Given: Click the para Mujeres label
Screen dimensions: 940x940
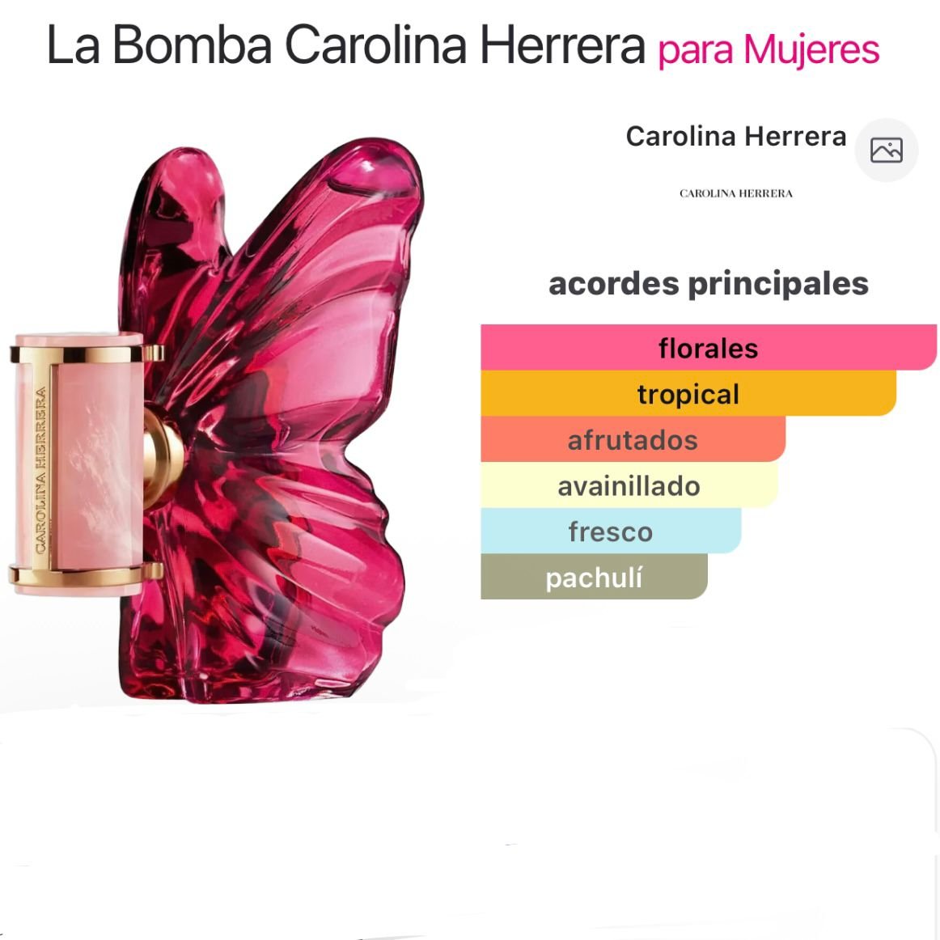Looking at the screenshot, I should point(769,50).
